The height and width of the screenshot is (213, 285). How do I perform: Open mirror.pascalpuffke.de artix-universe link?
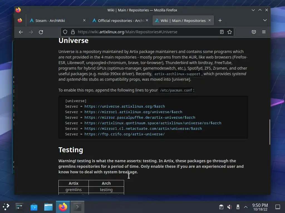coord(140,117)
